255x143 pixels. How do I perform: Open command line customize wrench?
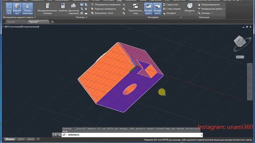pos(59,135)
